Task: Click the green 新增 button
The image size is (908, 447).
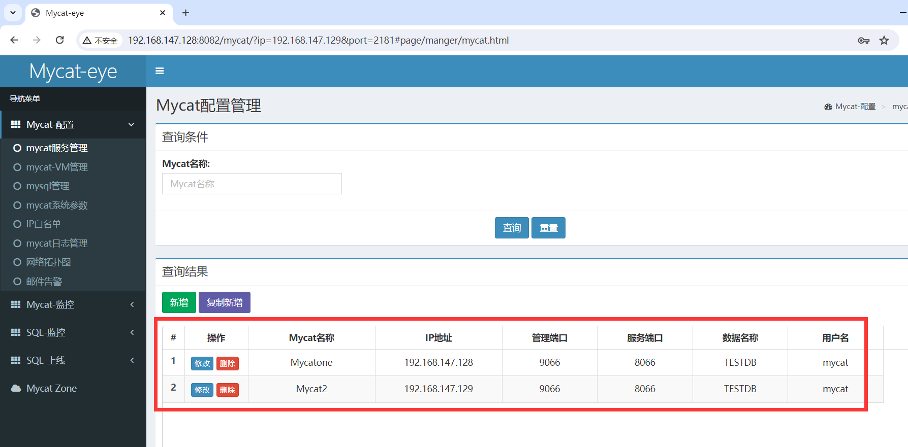Action: [x=179, y=302]
